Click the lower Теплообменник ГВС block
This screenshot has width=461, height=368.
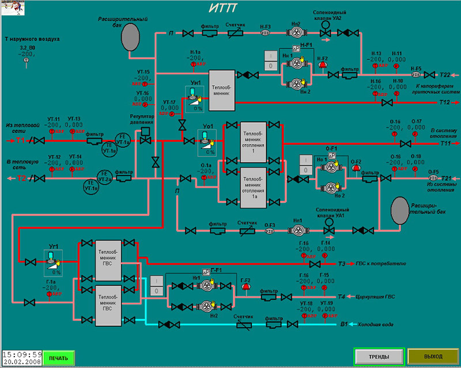click(108, 306)
